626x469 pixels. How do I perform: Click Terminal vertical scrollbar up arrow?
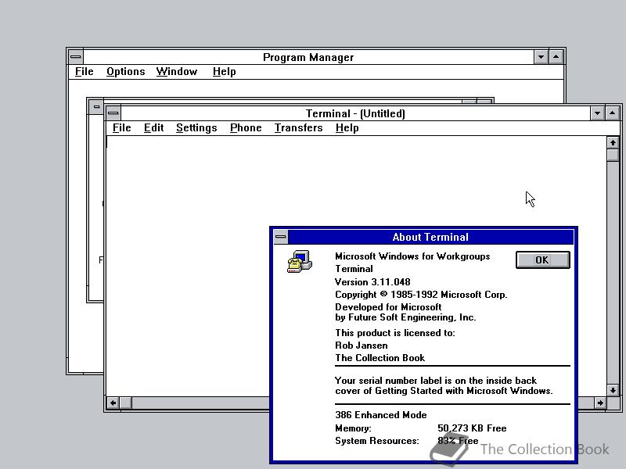coord(613,142)
